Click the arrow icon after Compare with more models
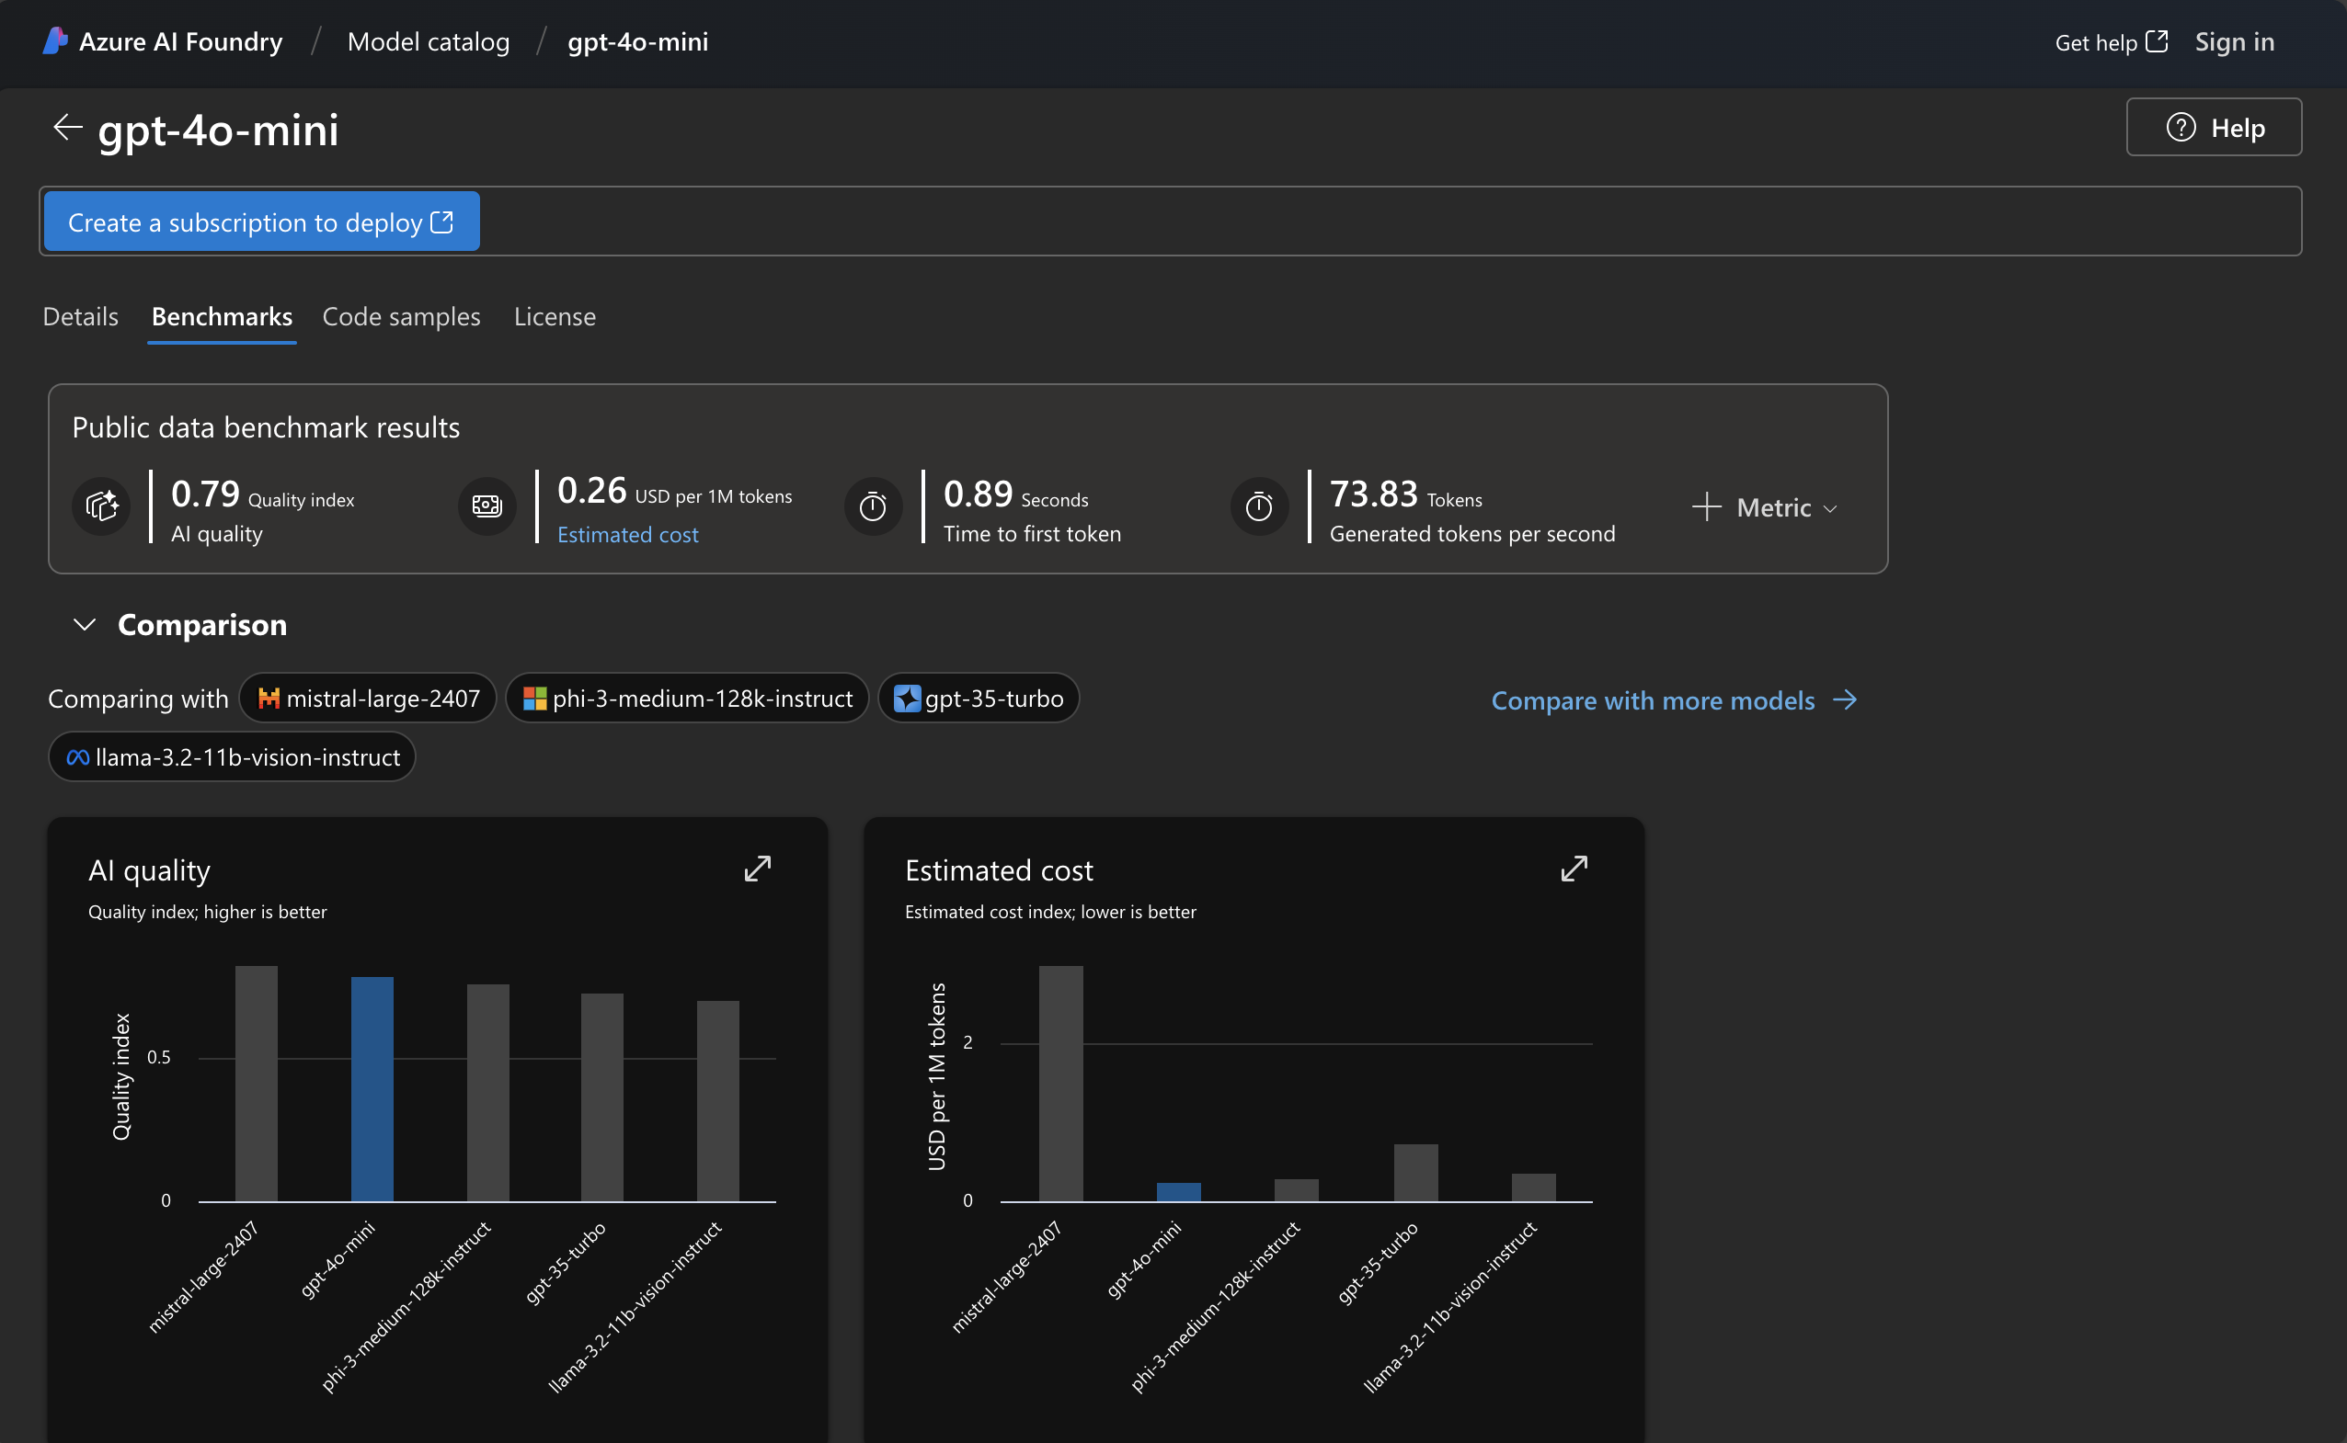Screen dimensions: 2347x1443 pyautogui.click(x=1845, y=700)
